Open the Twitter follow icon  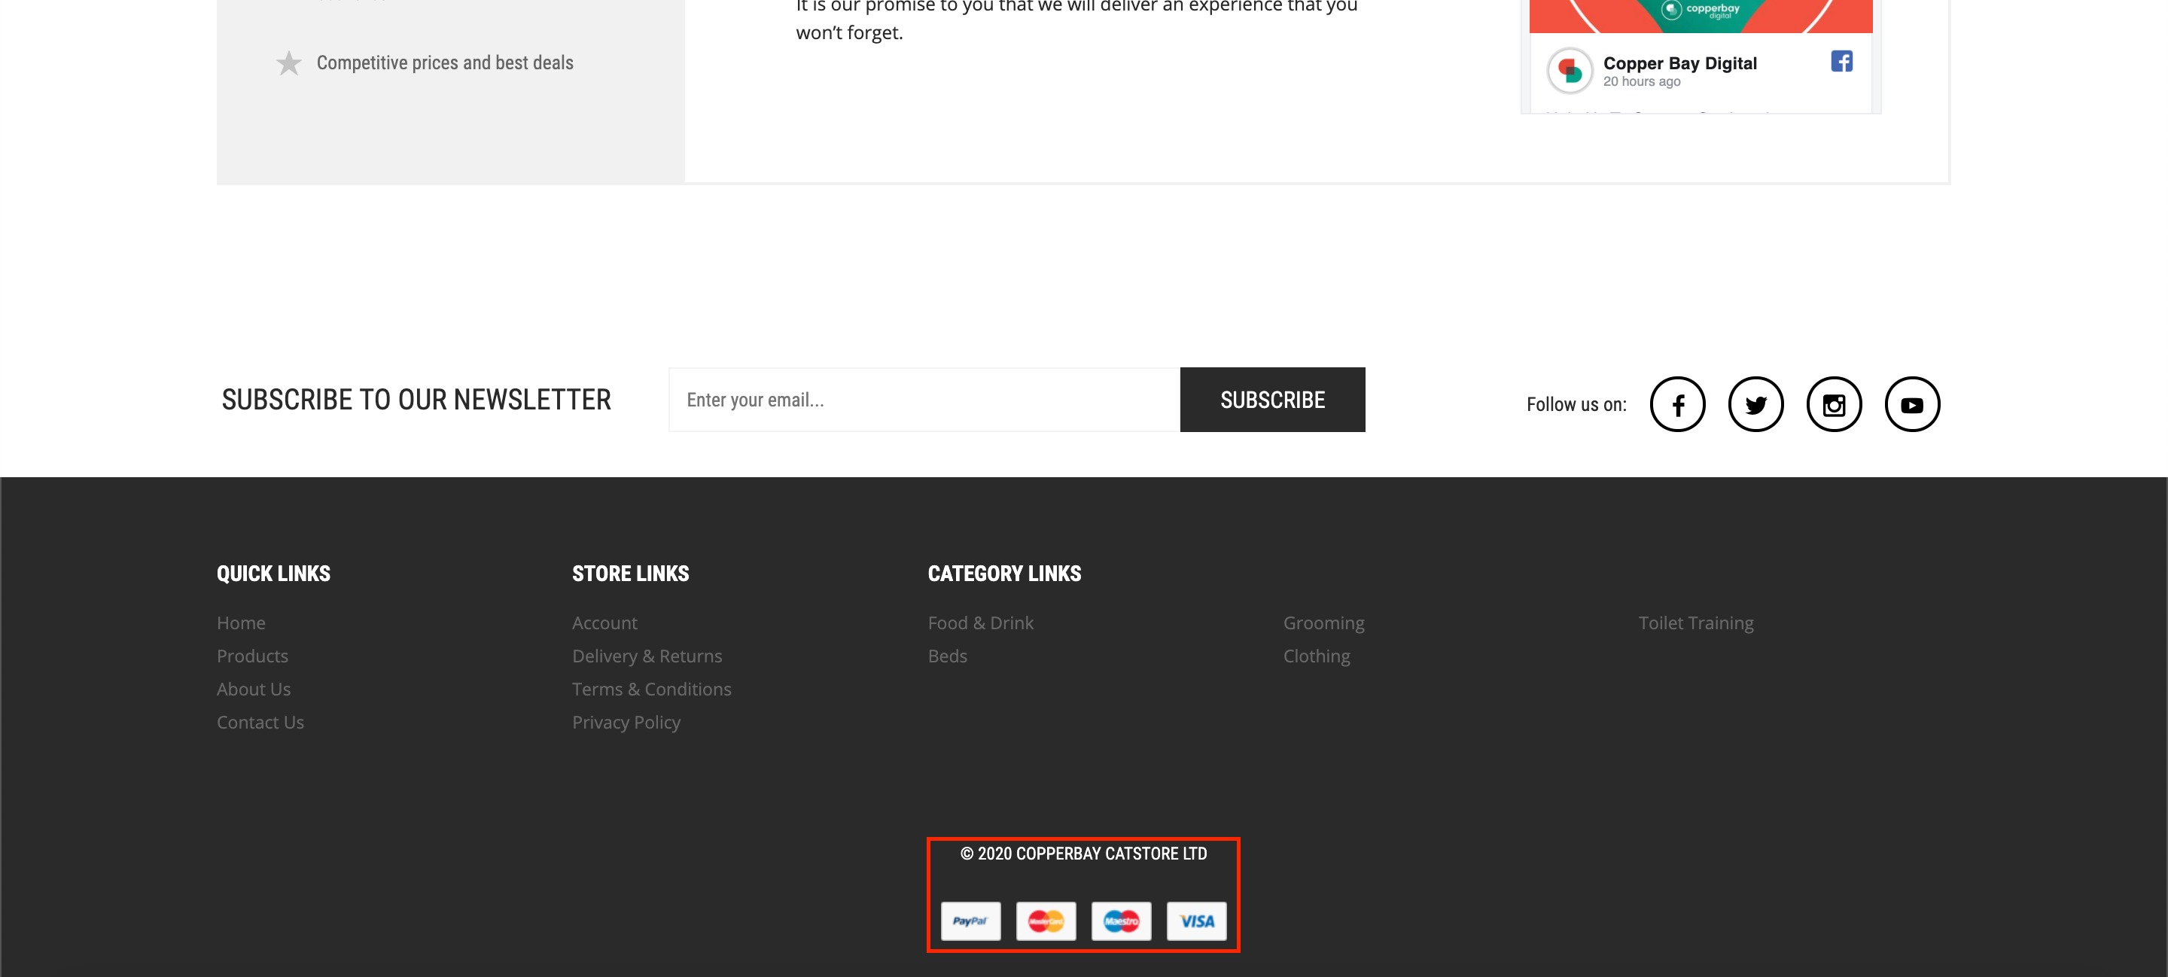[x=1755, y=404]
